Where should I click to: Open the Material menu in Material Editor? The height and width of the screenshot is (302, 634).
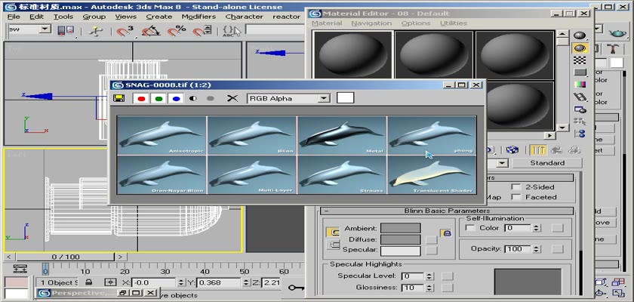327,23
